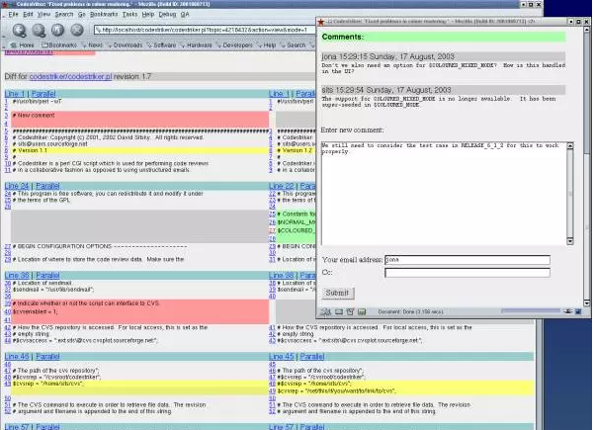Click the Forward navigation button
Image resolution: width=595 pixels, height=430 pixels.
39,30
